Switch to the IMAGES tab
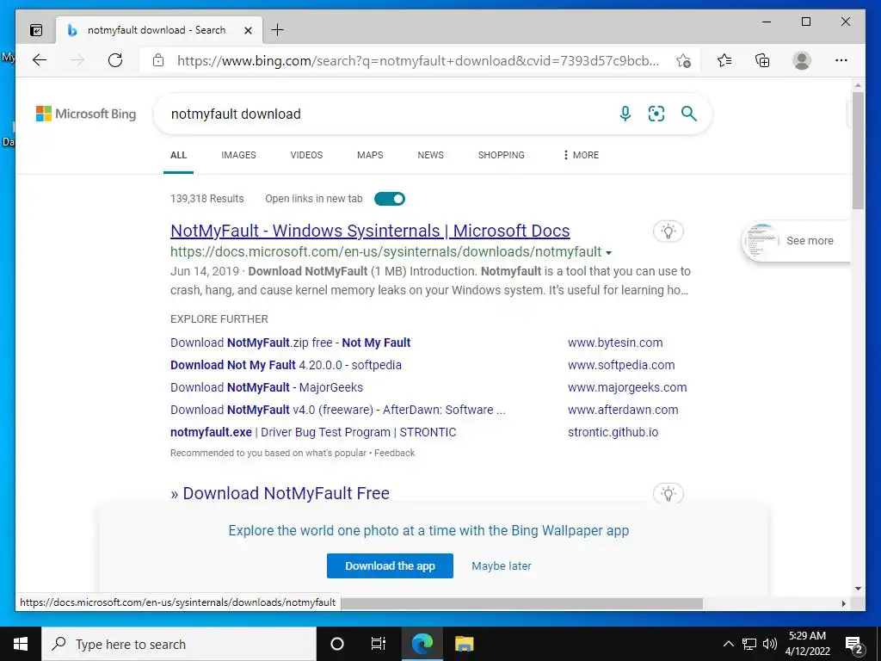 [238, 155]
